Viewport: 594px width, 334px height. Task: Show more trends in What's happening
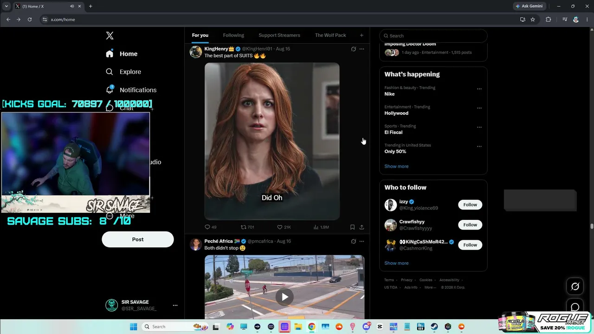coord(396,166)
